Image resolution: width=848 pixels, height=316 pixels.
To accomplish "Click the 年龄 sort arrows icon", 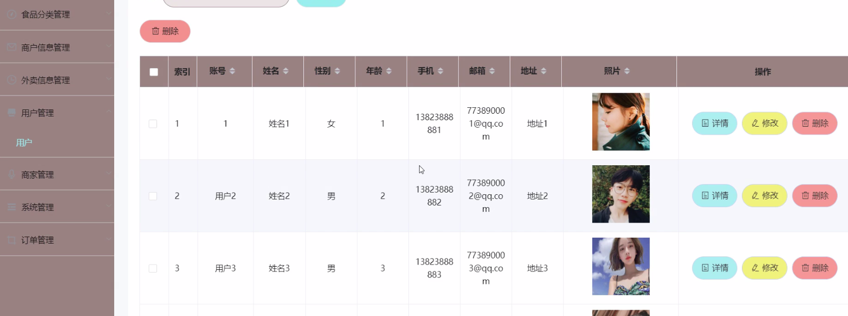I will tap(389, 71).
